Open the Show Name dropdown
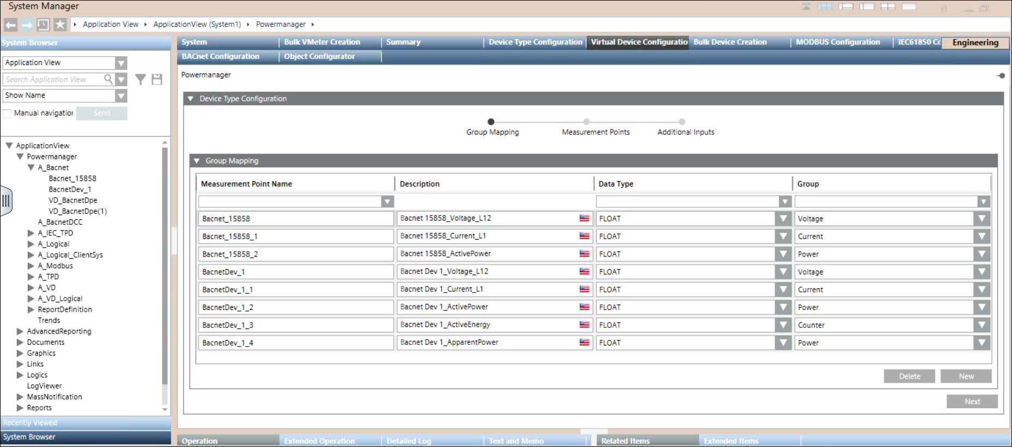The height and width of the screenshot is (447, 1012). point(121,96)
